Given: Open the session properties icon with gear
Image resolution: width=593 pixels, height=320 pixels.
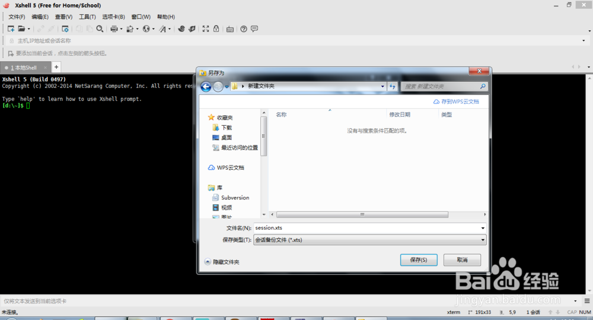Looking at the screenshot, I should click(x=65, y=28).
